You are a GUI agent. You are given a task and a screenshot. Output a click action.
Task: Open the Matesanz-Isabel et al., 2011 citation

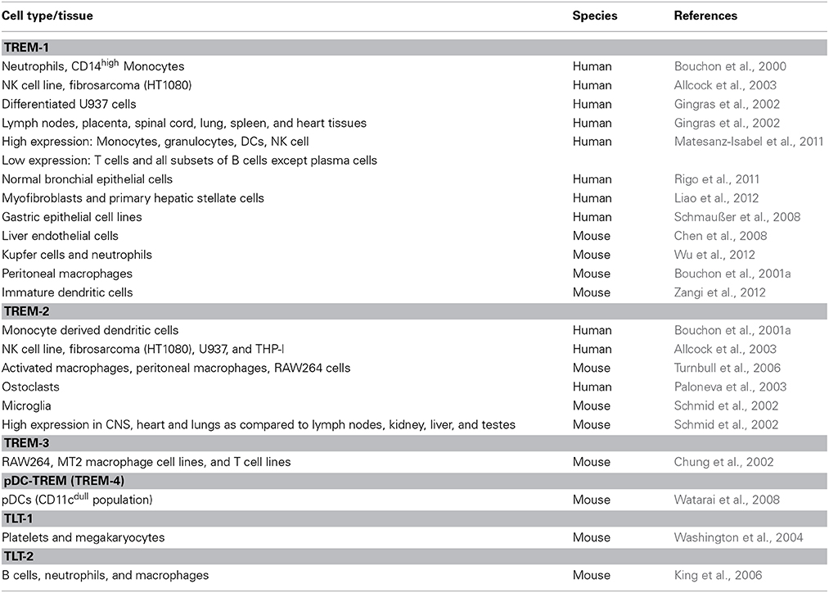pyautogui.click(x=749, y=142)
